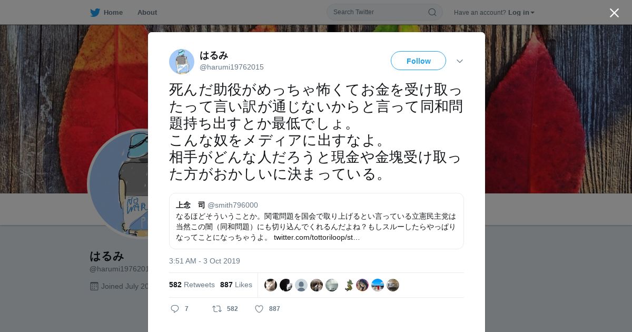This screenshot has height=332, width=632.
Task: Expand the Log in dropdown
Action: [x=521, y=13]
